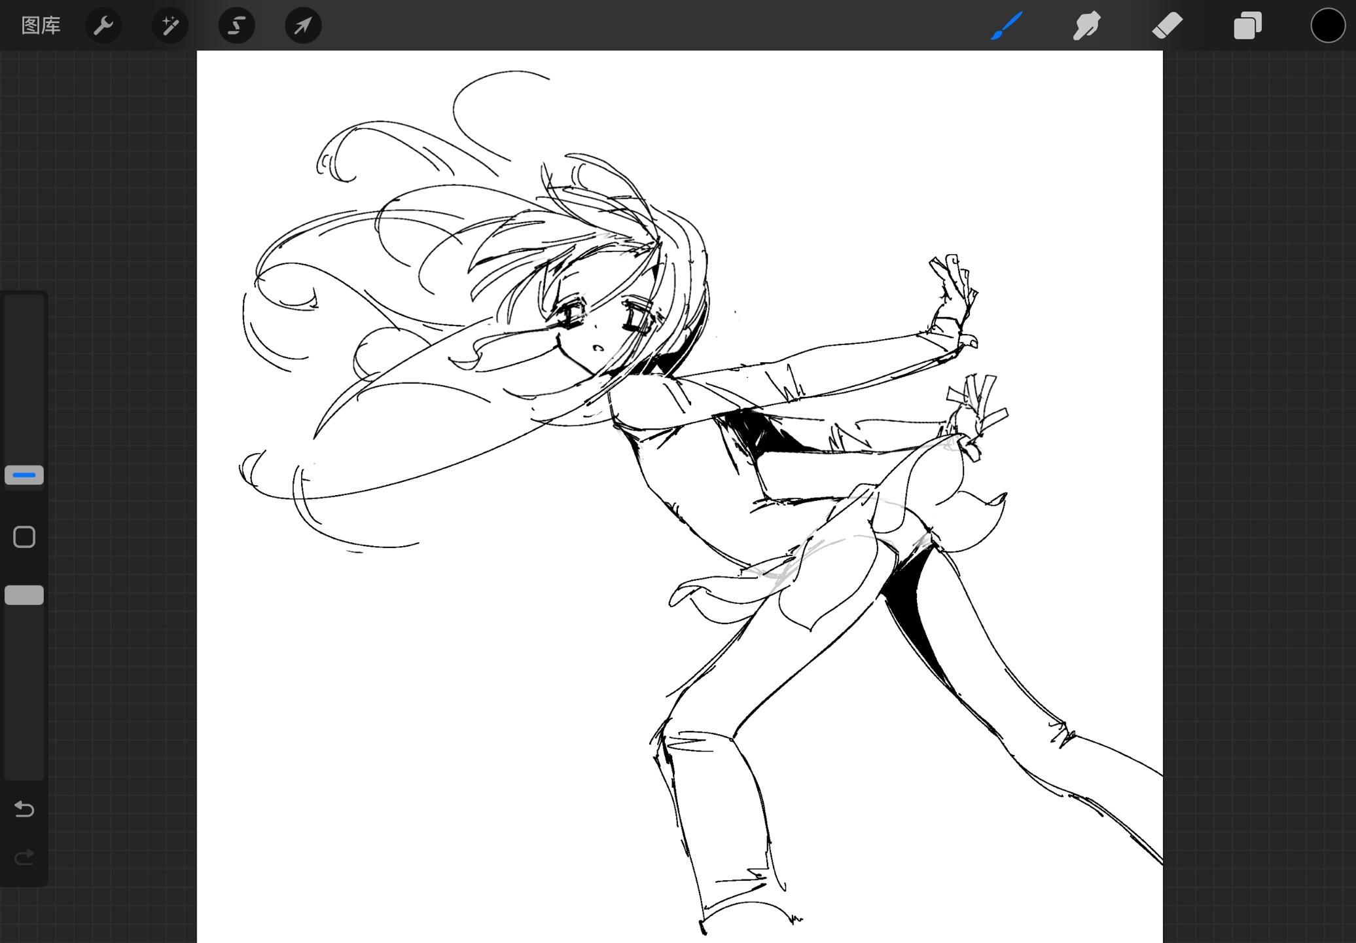Open the Layers panel
Viewport: 1356px width, 943px height.
1247,26
